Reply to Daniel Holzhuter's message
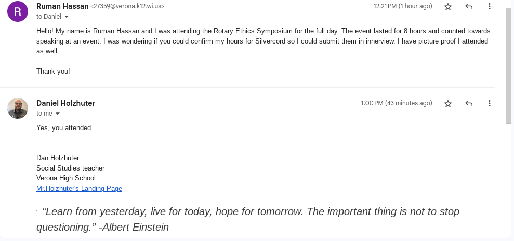The height and width of the screenshot is (241, 514). point(469,104)
